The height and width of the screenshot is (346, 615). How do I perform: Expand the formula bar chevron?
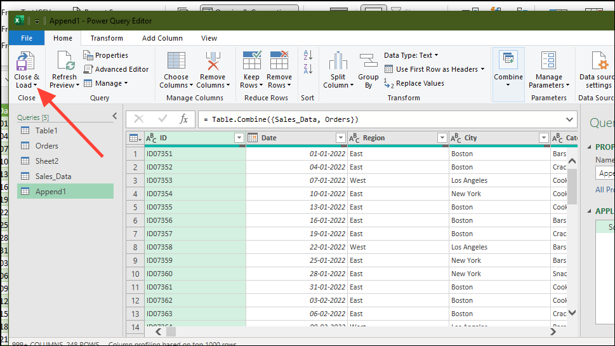569,119
